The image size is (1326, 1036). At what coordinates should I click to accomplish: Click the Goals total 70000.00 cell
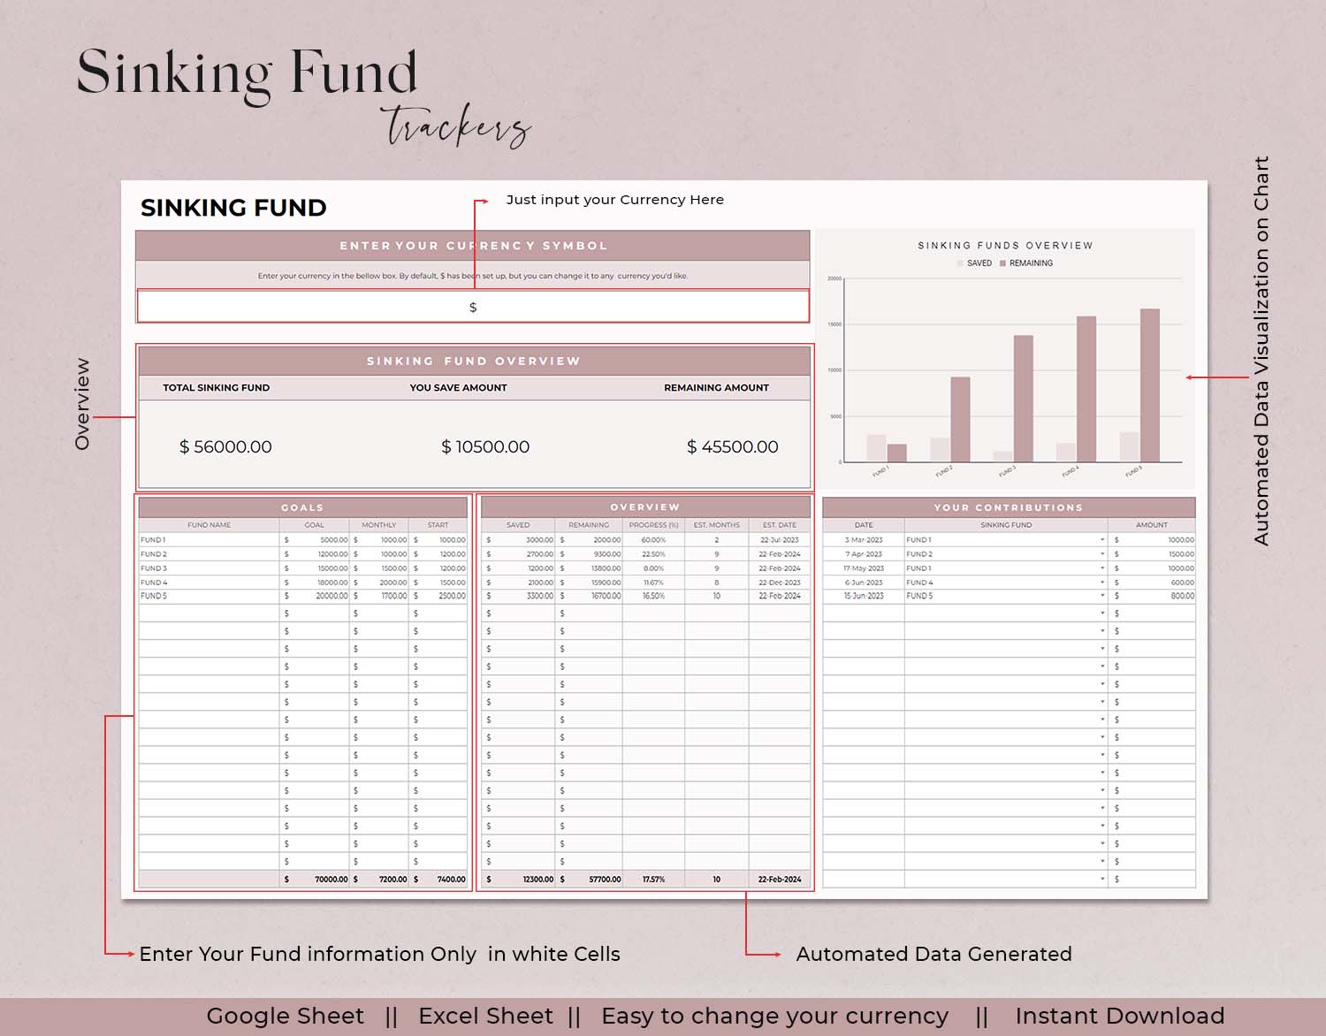click(x=315, y=880)
